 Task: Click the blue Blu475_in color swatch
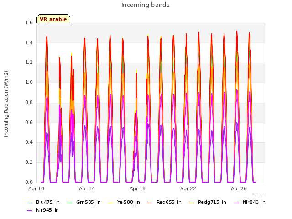click(x=30, y=203)
